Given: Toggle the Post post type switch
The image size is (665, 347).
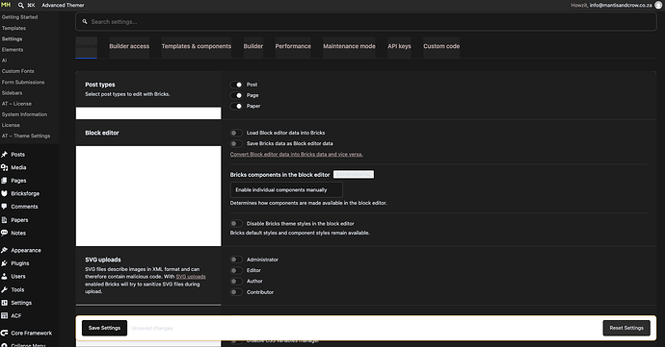Looking at the screenshot, I should (x=236, y=85).
